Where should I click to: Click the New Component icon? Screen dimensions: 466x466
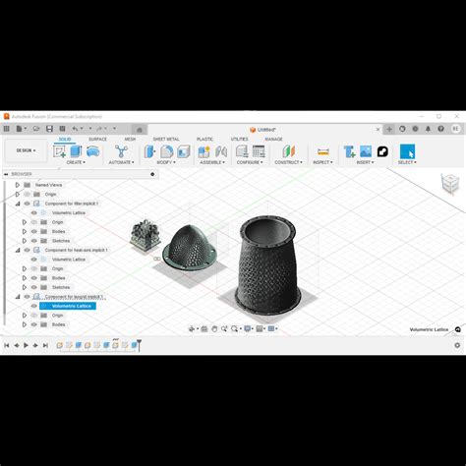[x=204, y=151]
